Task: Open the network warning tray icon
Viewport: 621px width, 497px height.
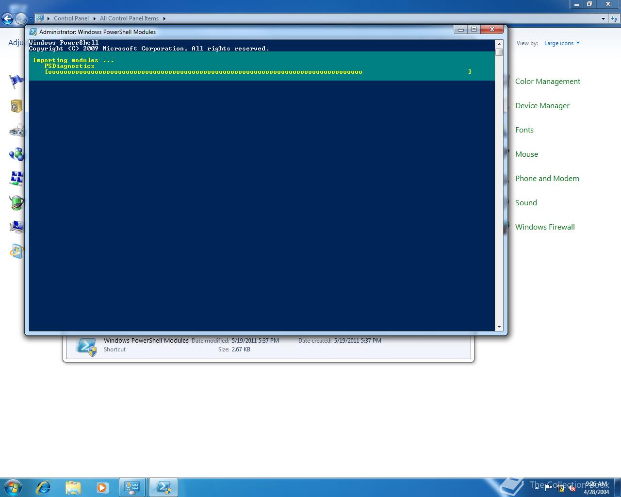Action: [x=560, y=488]
